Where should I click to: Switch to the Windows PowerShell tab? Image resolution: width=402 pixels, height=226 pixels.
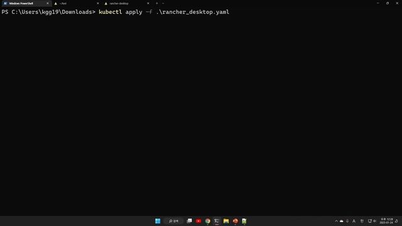[26, 3]
